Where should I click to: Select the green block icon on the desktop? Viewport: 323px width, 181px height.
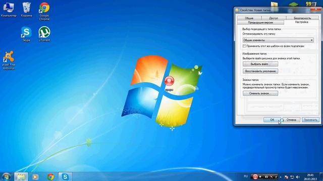coord(293,5)
